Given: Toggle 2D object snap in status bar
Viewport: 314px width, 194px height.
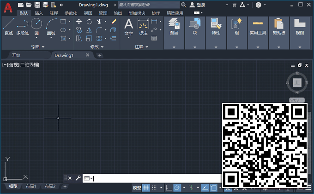Looking at the screenshot, I should (x=213, y=188).
